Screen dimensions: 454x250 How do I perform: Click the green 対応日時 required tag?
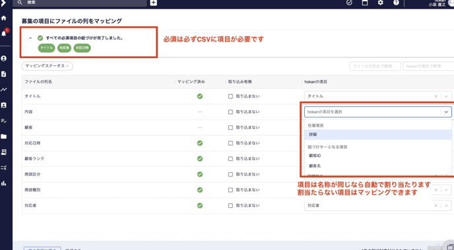[x=82, y=48]
